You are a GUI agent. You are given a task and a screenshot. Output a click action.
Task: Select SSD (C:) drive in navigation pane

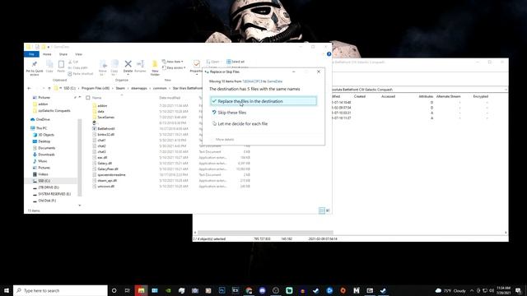click(x=44, y=181)
